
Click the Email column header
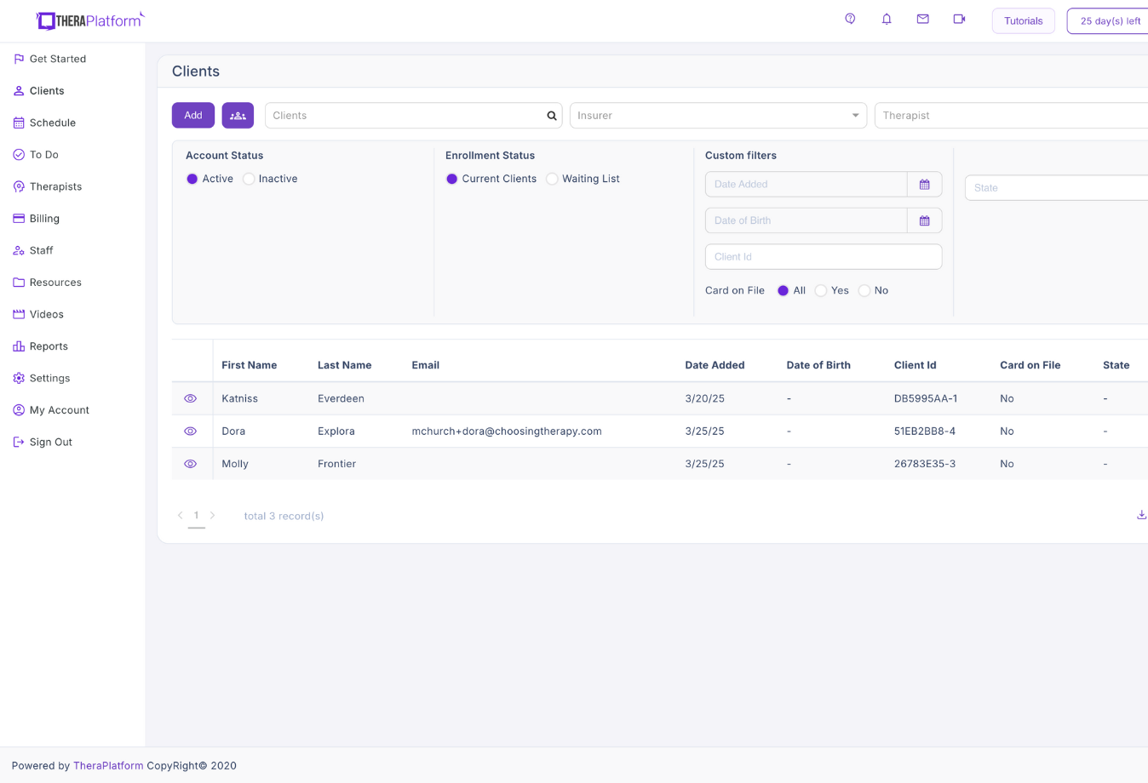tap(425, 365)
